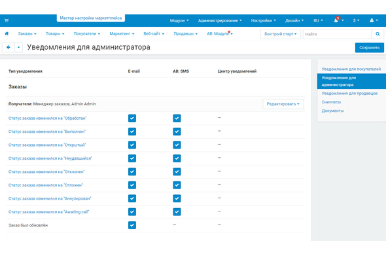Image resolution: width=386 pixels, height=256 pixels.
Task: Toggle AB: SMS checkbox for "Awaiting call" status
Action: (177, 212)
